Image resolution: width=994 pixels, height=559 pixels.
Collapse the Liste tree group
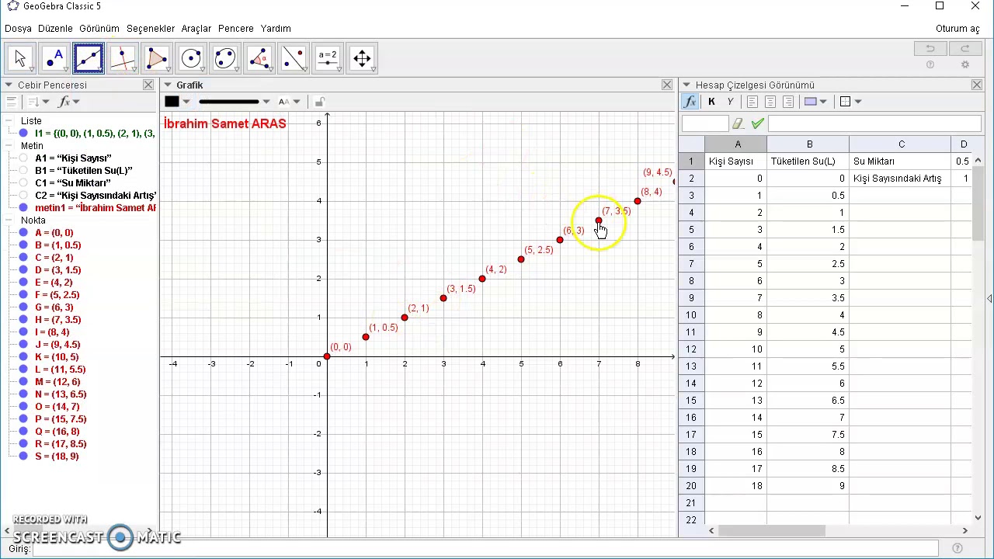pyautogui.click(x=9, y=121)
